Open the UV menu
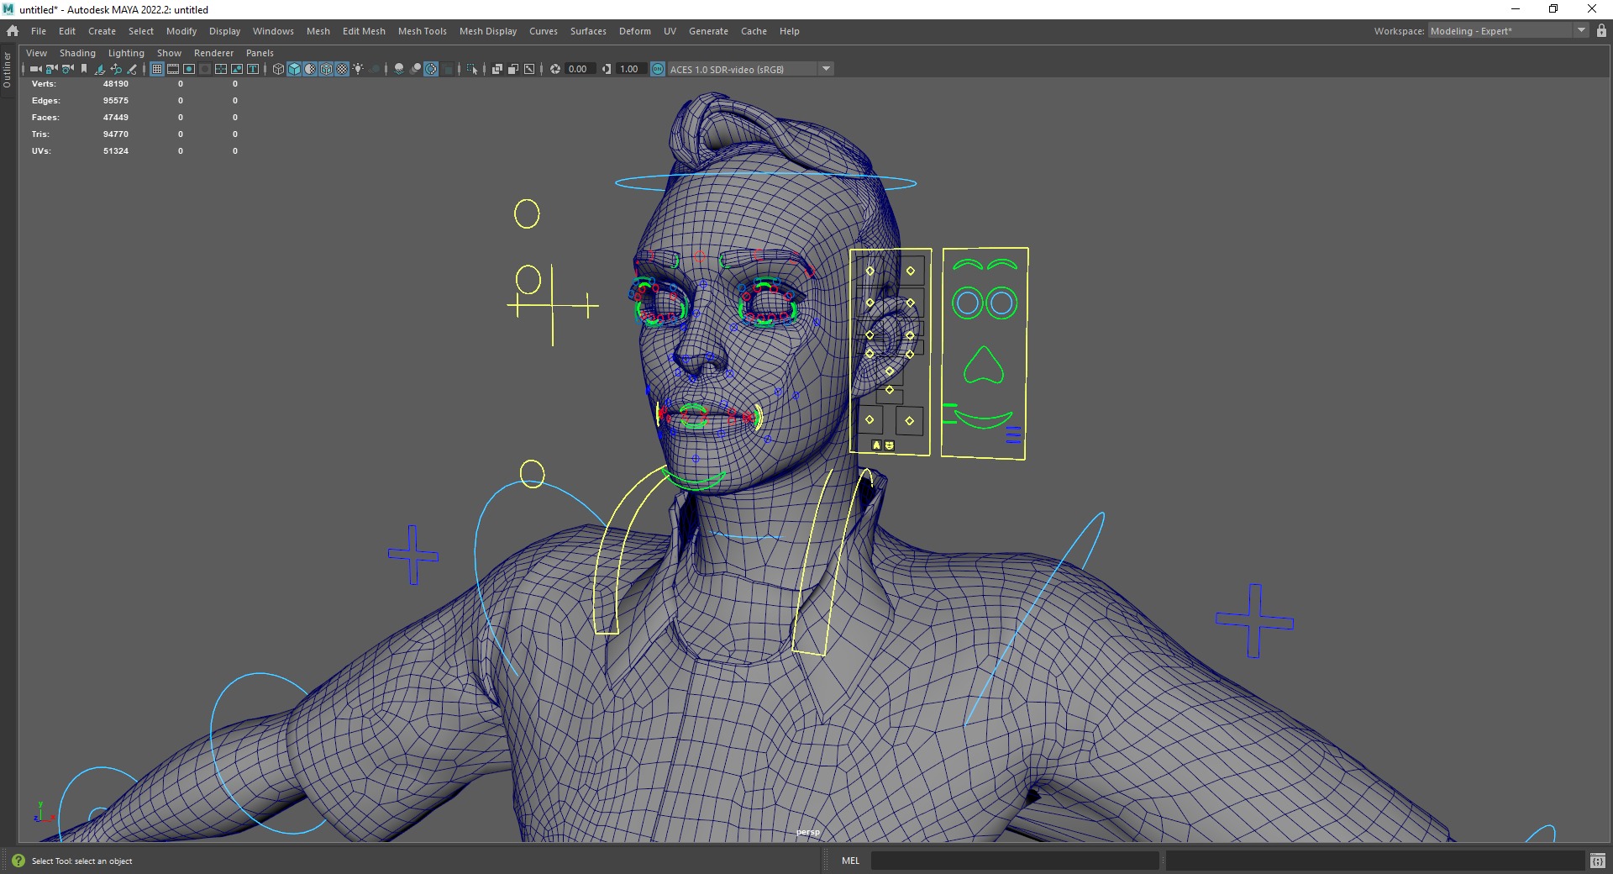 [x=670, y=31]
